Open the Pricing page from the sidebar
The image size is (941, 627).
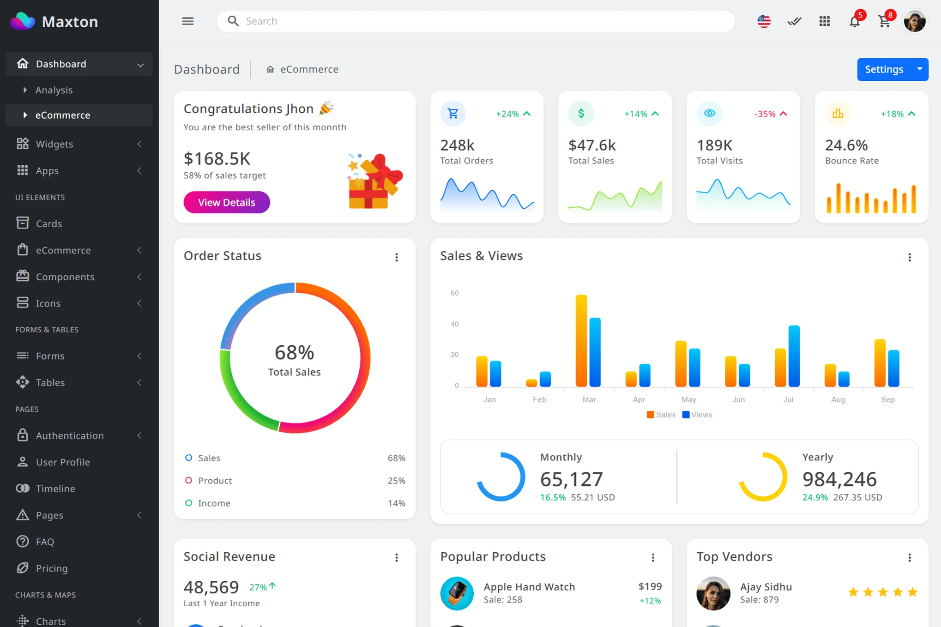52,568
